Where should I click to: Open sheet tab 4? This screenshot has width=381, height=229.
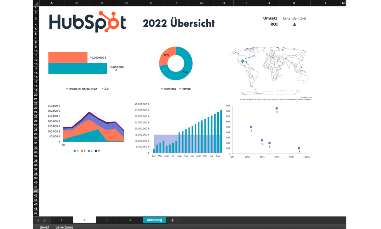[x=130, y=220]
